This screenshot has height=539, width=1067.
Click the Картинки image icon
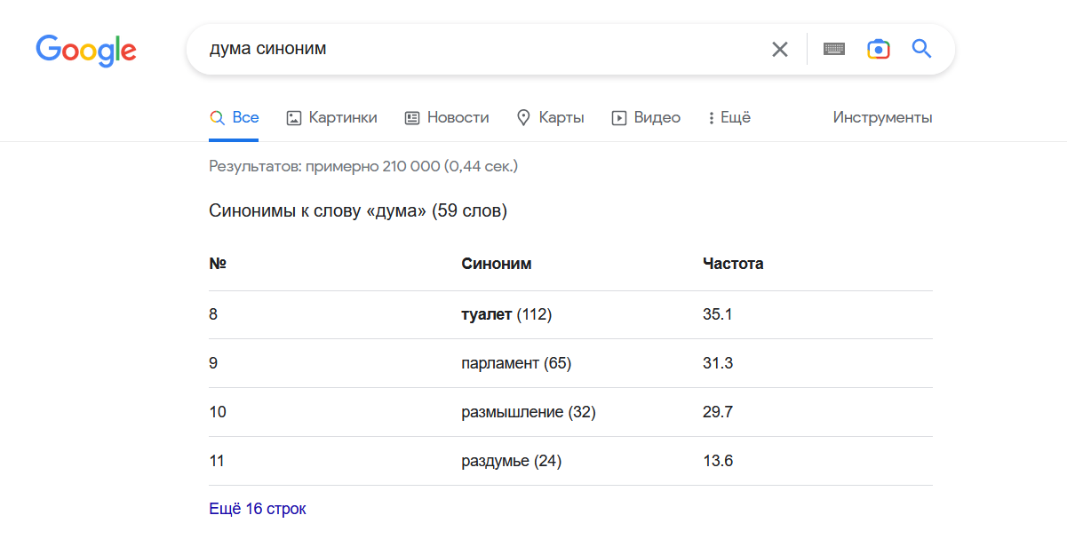[x=294, y=118]
